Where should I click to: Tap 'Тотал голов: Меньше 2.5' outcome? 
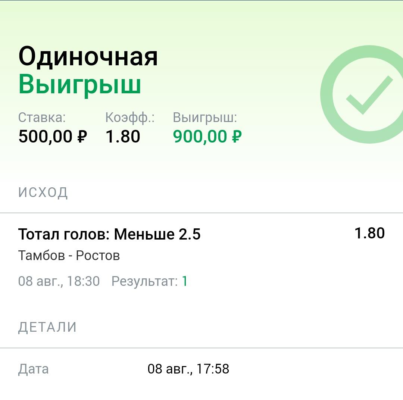tap(109, 234)
